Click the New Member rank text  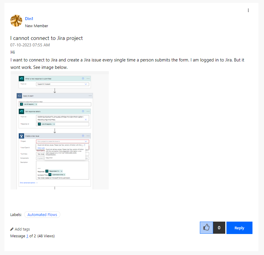coord(37,26)
